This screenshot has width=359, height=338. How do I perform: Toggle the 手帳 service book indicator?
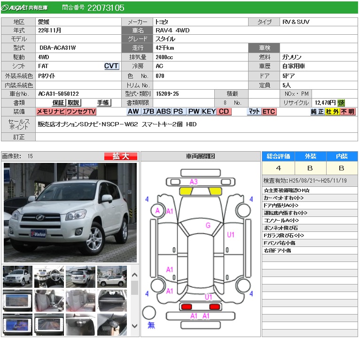tap(103, 102)
